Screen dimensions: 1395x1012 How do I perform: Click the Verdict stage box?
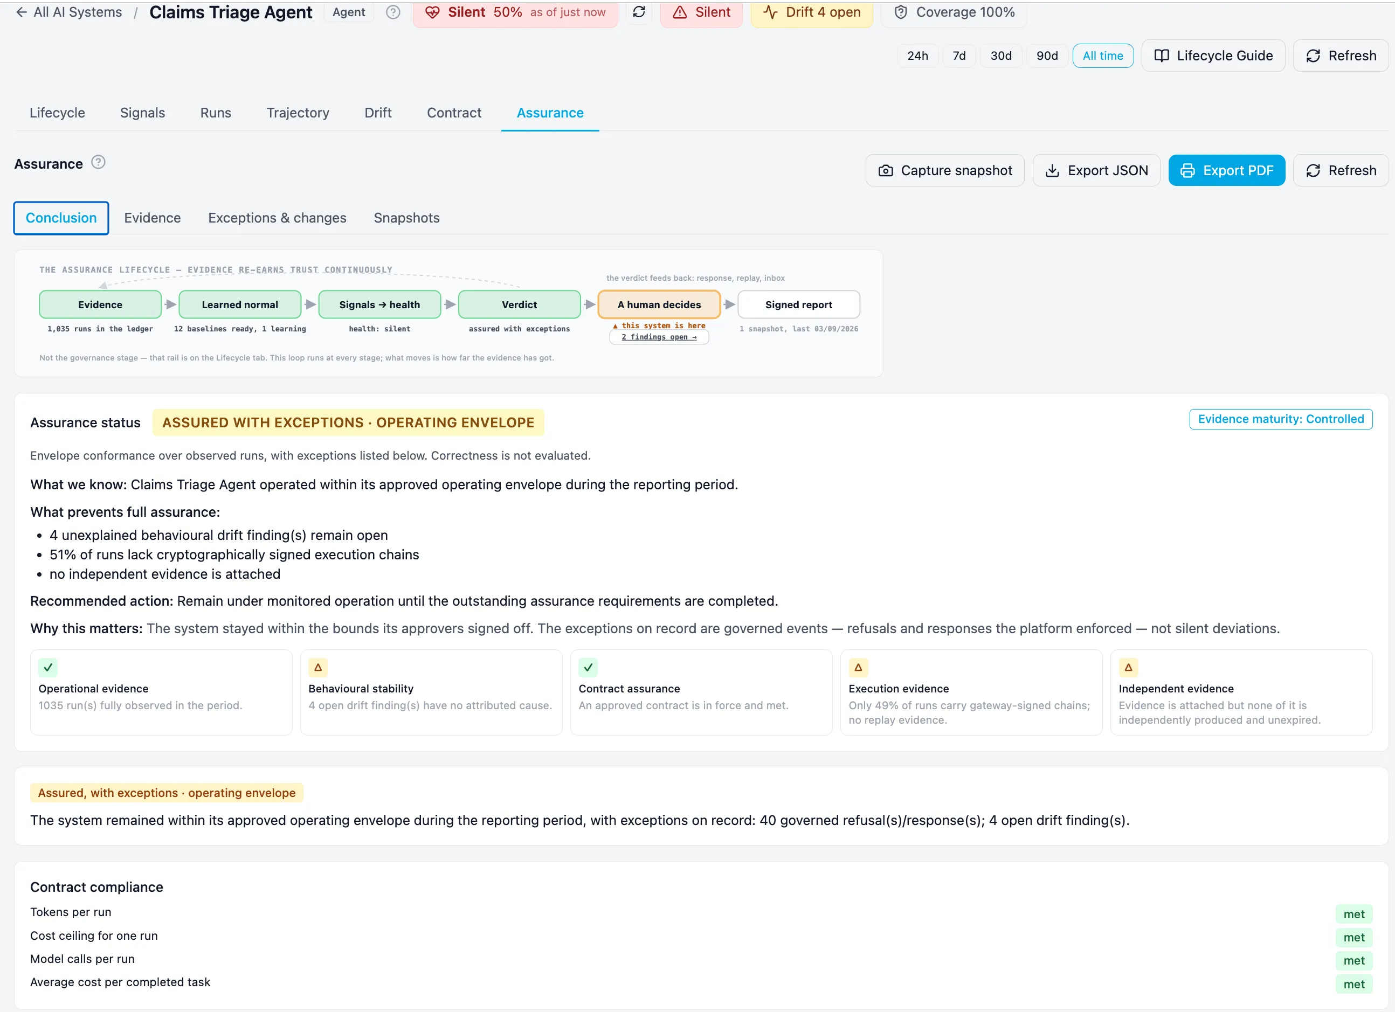[x=519, y=305]
